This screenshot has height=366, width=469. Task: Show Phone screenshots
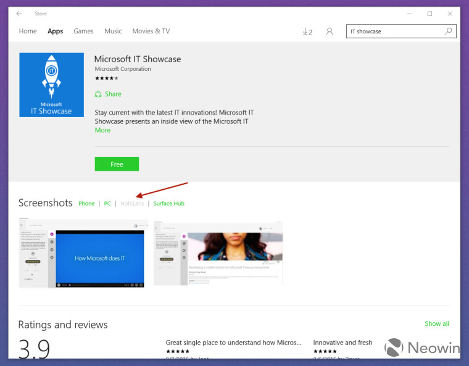(x=86, y=203)
